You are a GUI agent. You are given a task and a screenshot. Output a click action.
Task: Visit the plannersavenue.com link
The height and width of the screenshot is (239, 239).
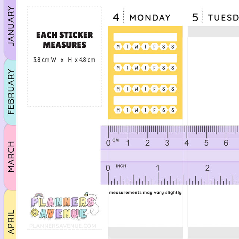pyautogui.click(x=63, y=226)
